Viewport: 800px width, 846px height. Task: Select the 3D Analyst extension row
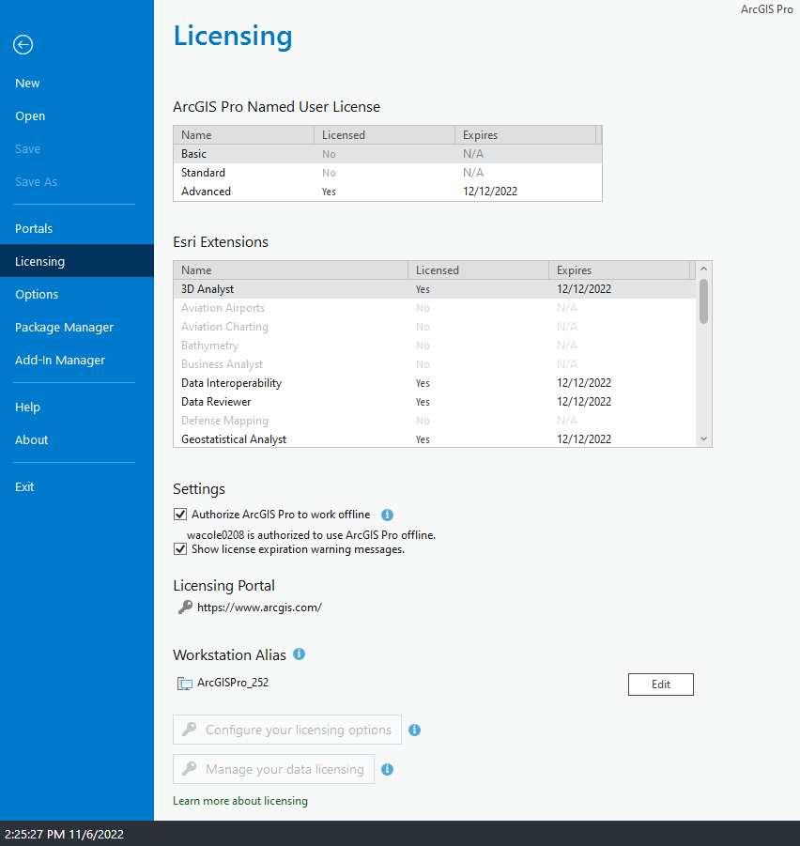[x=282, y=288]
